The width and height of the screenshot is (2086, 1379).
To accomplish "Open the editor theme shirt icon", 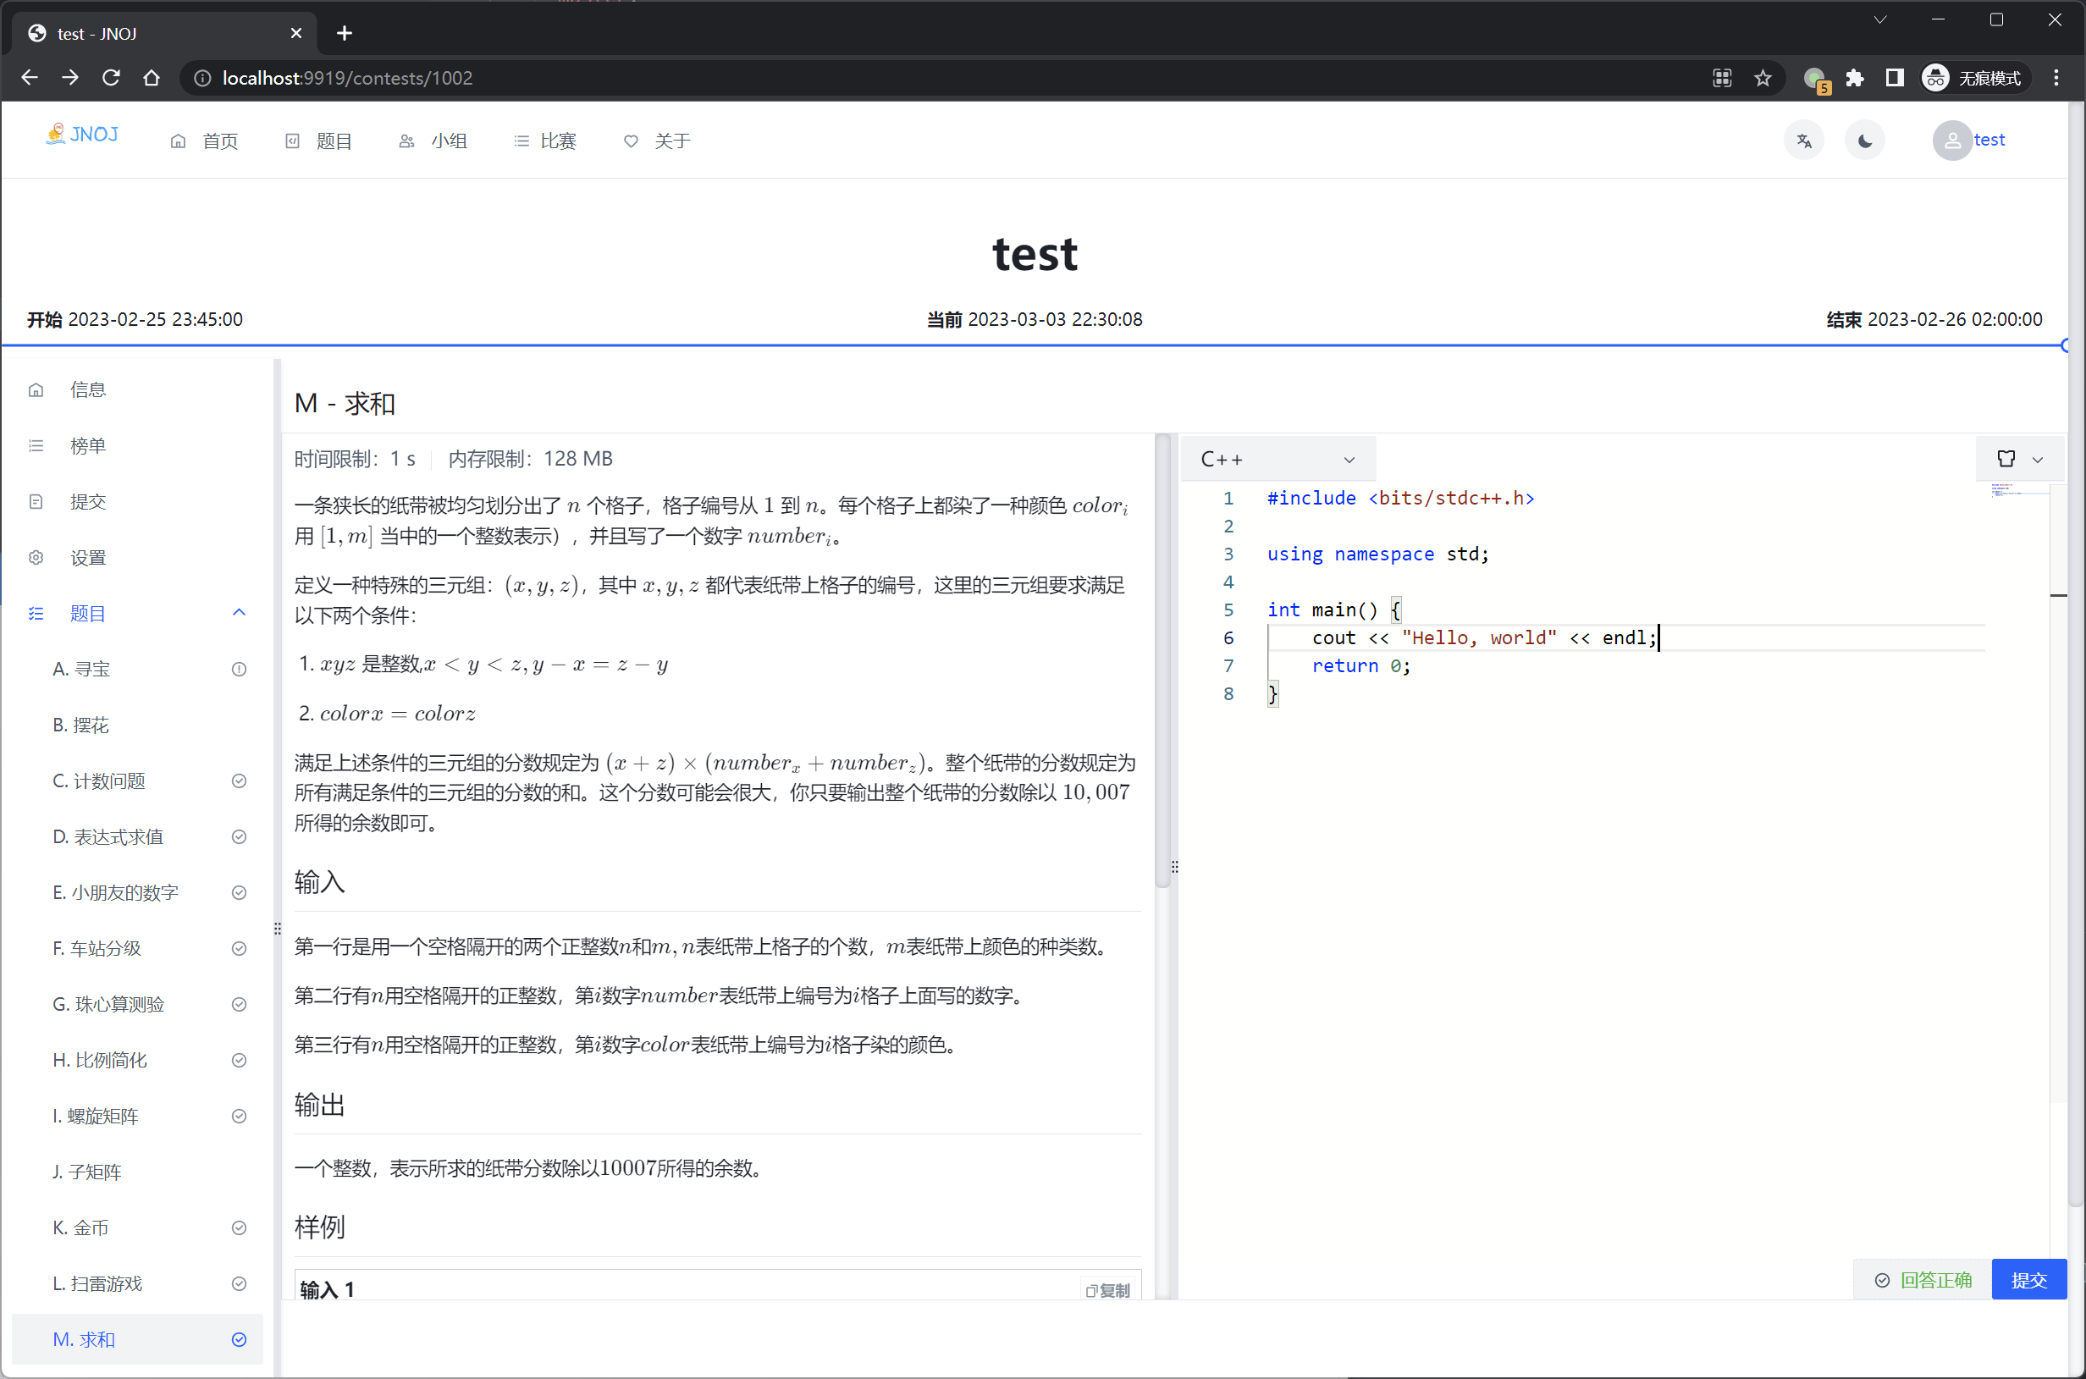I will [2006, 459].
